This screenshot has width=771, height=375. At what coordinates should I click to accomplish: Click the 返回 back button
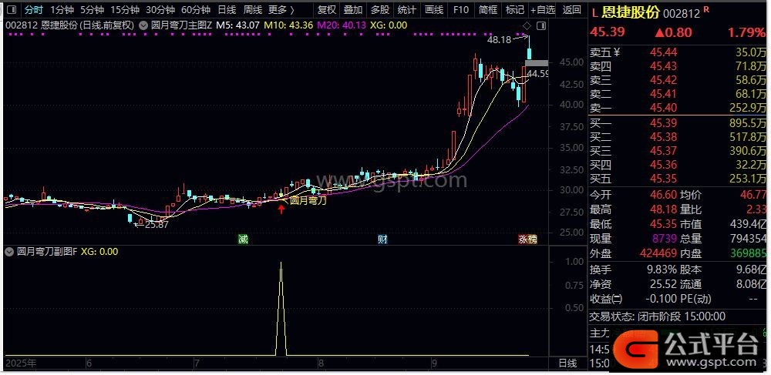pyautogui.click(x=571, y=9)
